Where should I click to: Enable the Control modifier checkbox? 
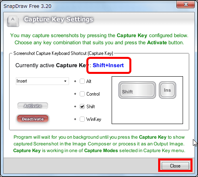click(x=82, y=94)
